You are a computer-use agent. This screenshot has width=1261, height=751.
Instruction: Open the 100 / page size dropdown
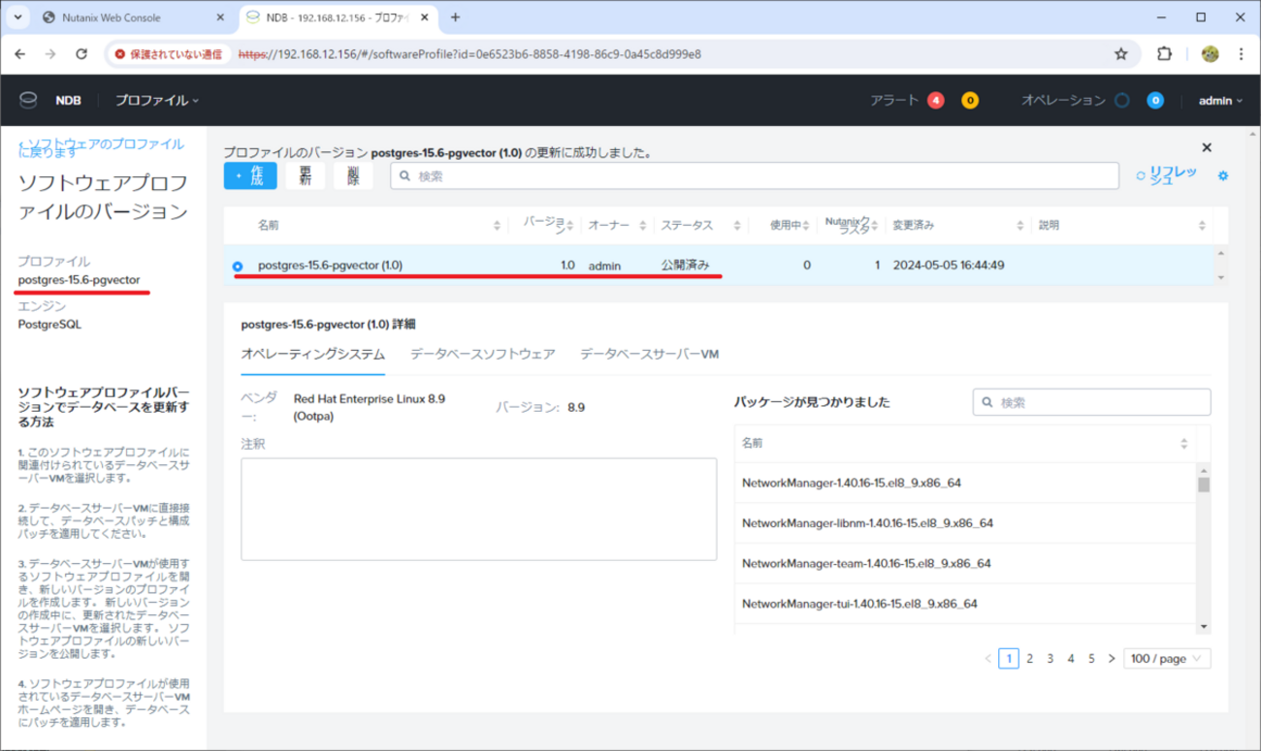point(1167,659)
